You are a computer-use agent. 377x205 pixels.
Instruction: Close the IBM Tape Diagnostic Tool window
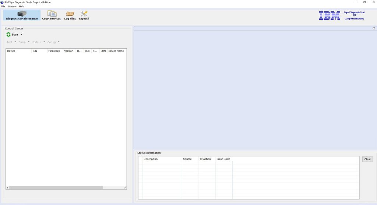(373, 2)
